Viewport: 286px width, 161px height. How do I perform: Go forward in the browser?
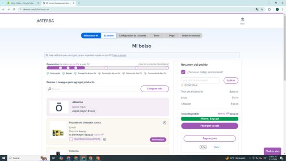(x=8, y=9)
